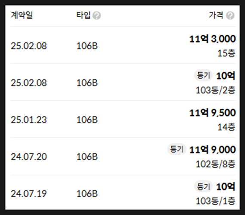Screen dimensions: 245x215
Task: Select the 타입 column header text
Action: click(83, 15)
